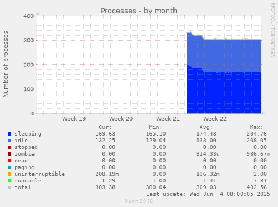
Task: Click the sleeping legend color swatch
Action: (x=10, y=134)
